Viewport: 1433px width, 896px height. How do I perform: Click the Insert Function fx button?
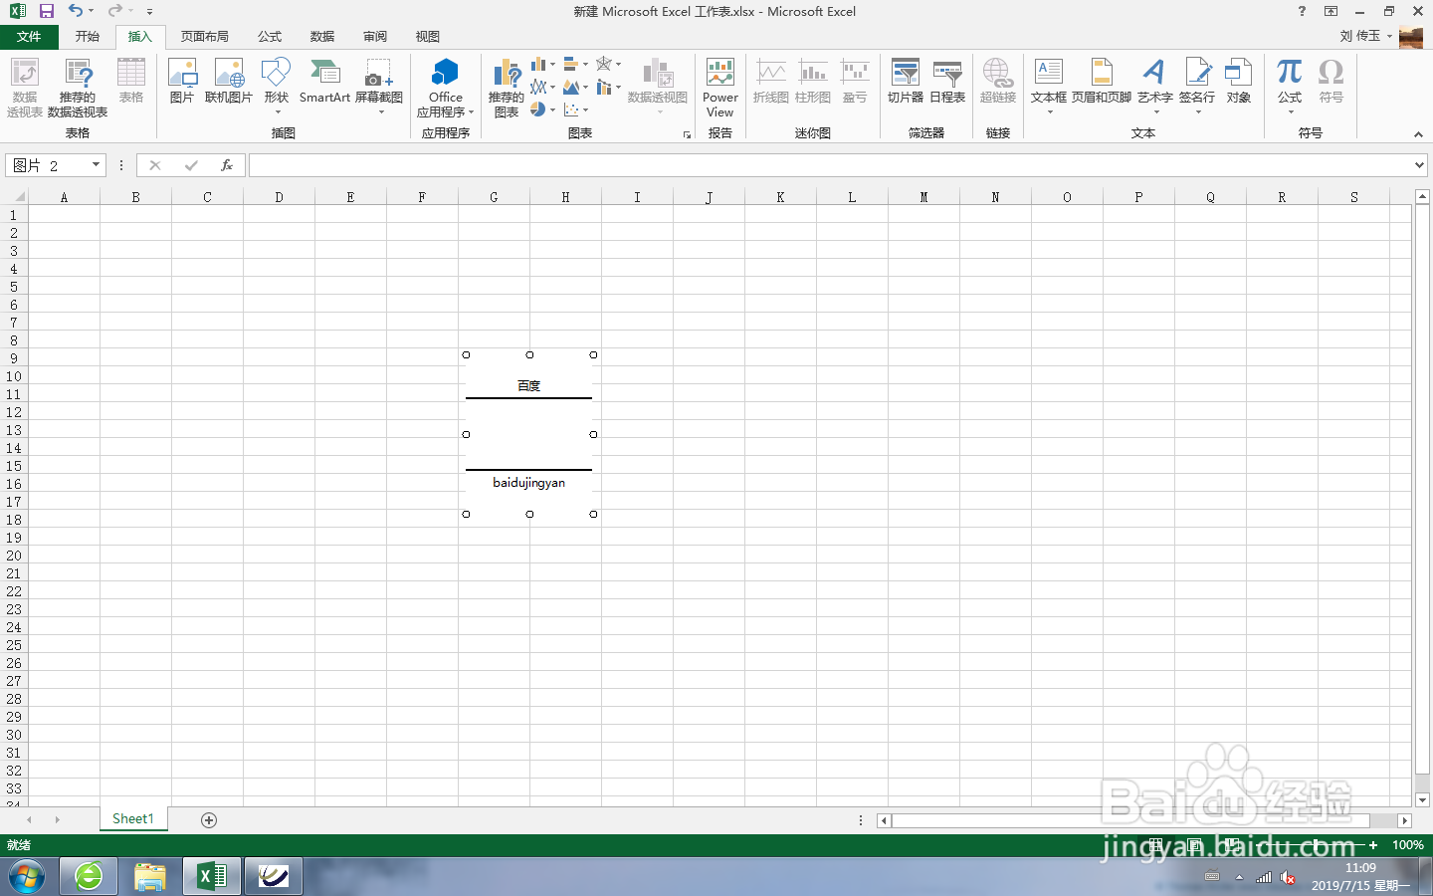tap(227, 165)
